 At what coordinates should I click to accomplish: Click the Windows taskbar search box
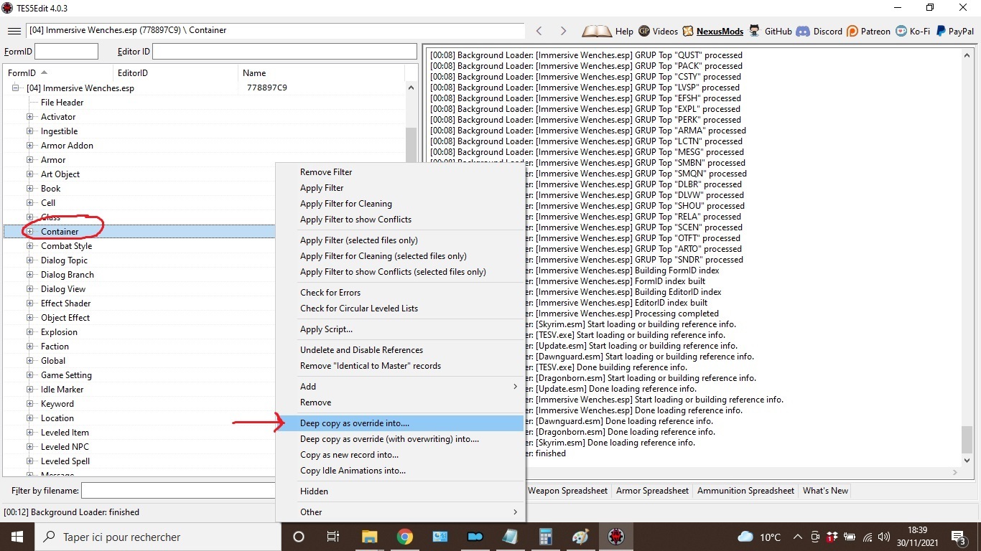pos(158,537)
